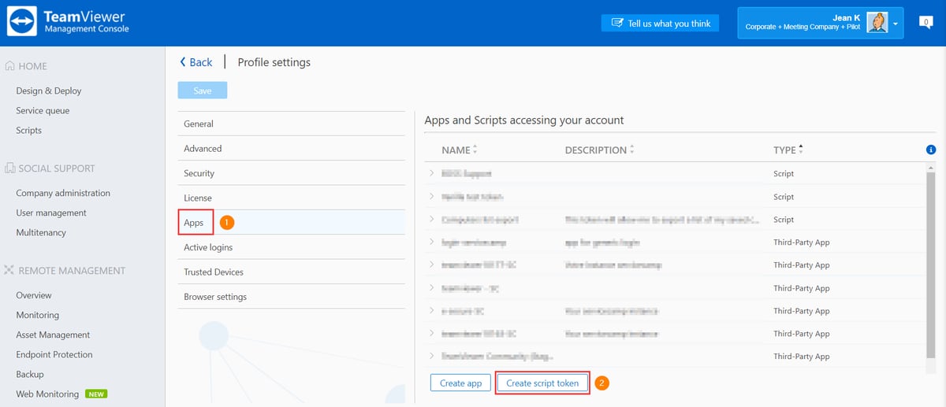Click the apps list vertical scrollbar
This screenshot has width=946, height=407.
pyautogui.click(x=931, y=268)
